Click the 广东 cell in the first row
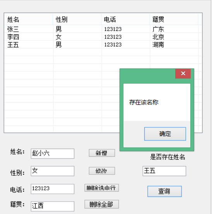The image size is (212, 214). pyautogui.click(x=158, y=29)
